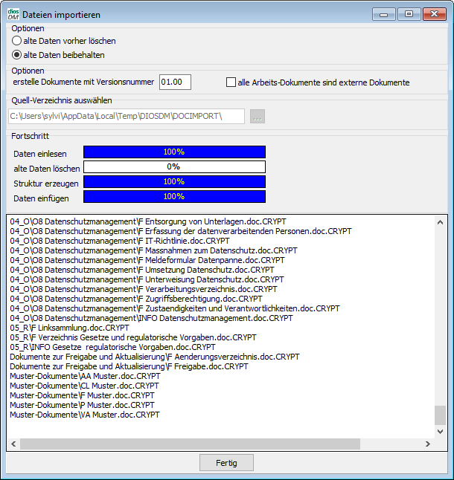Click the 'Daten einlesen' progress bar
This screenshot has width=454, height=480.
(174, 152)
